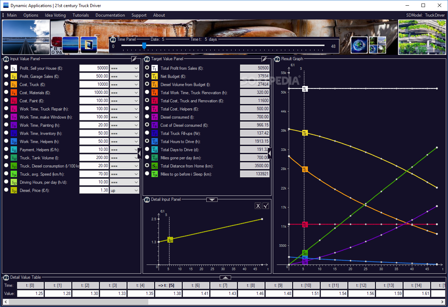Open the Target Value Panel pencil edit icon
This screenshot has width=448, height=307.
pos(264,59)
